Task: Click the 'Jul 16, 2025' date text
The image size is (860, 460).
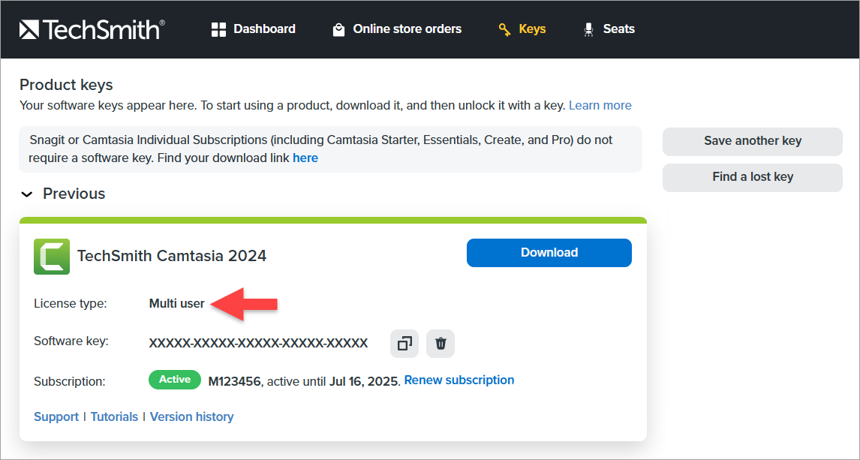Action: point(363,382)
